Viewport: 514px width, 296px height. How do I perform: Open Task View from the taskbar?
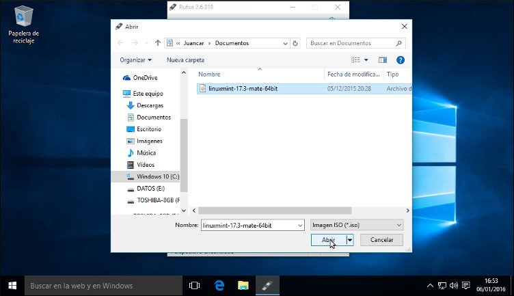pos(194,286)
